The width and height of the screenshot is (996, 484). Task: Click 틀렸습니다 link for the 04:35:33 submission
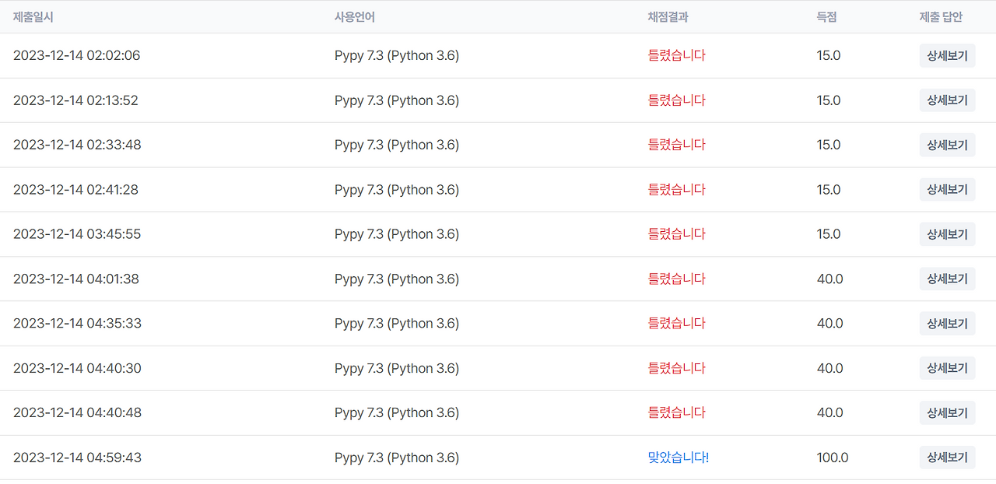click(677, 323)
